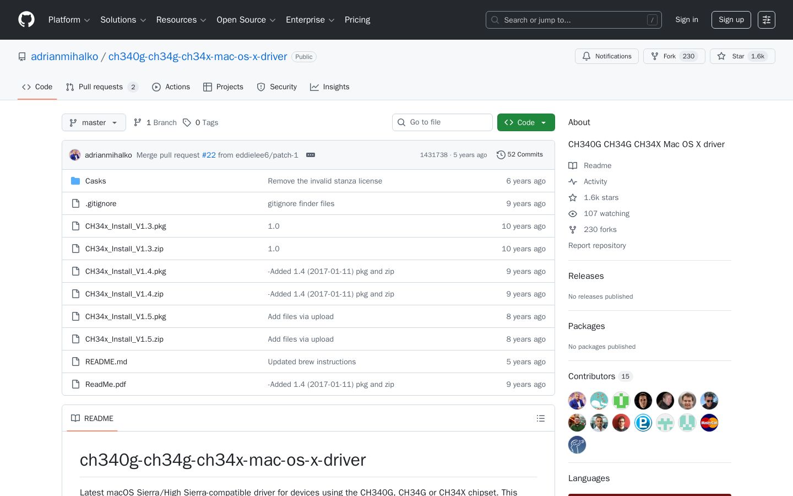Open the command palette icon button

click(767, 20)
